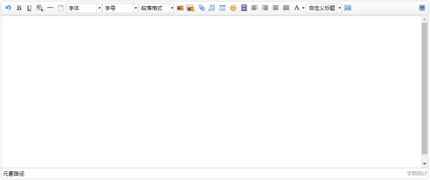Toggle bold formatting
The image size is (430, 180).
pos(19,8)
